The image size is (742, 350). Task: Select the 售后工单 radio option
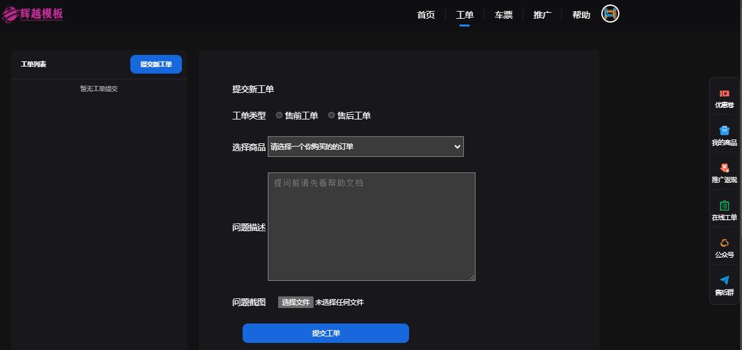tap(332, 116)
